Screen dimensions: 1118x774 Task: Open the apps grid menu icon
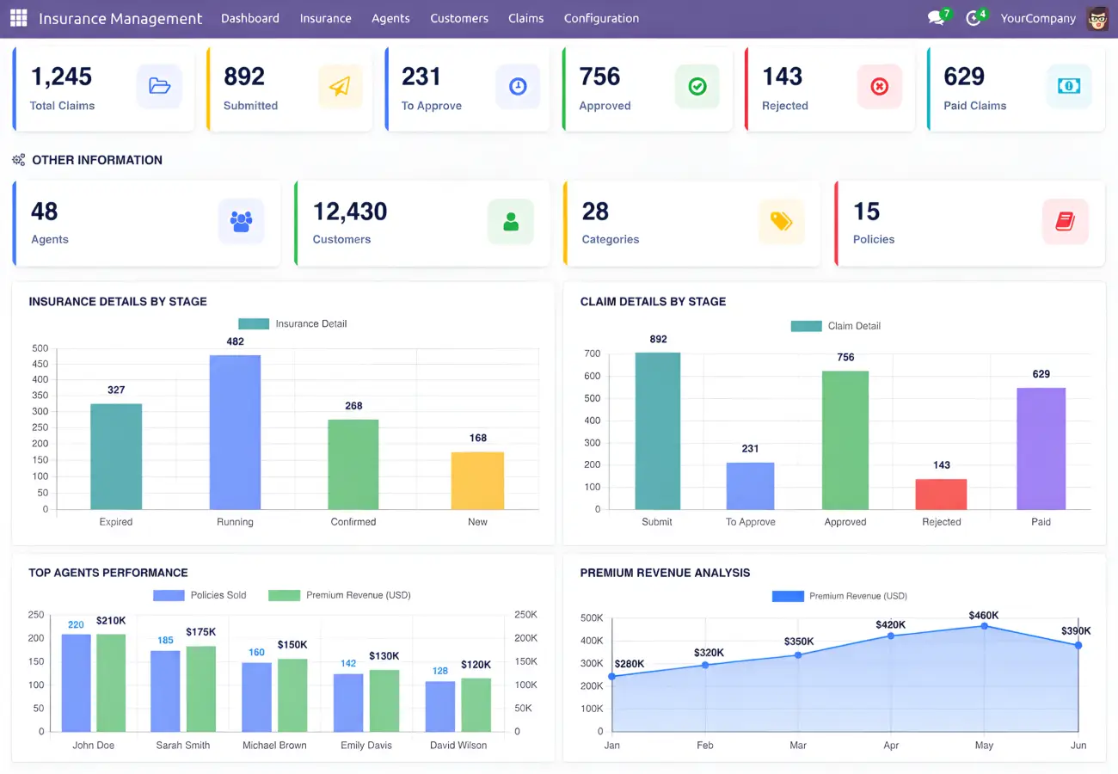(x=19, y=18)
